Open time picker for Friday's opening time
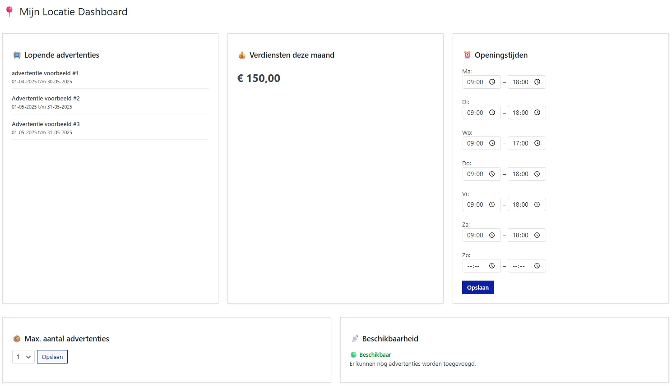 (492, 204)
